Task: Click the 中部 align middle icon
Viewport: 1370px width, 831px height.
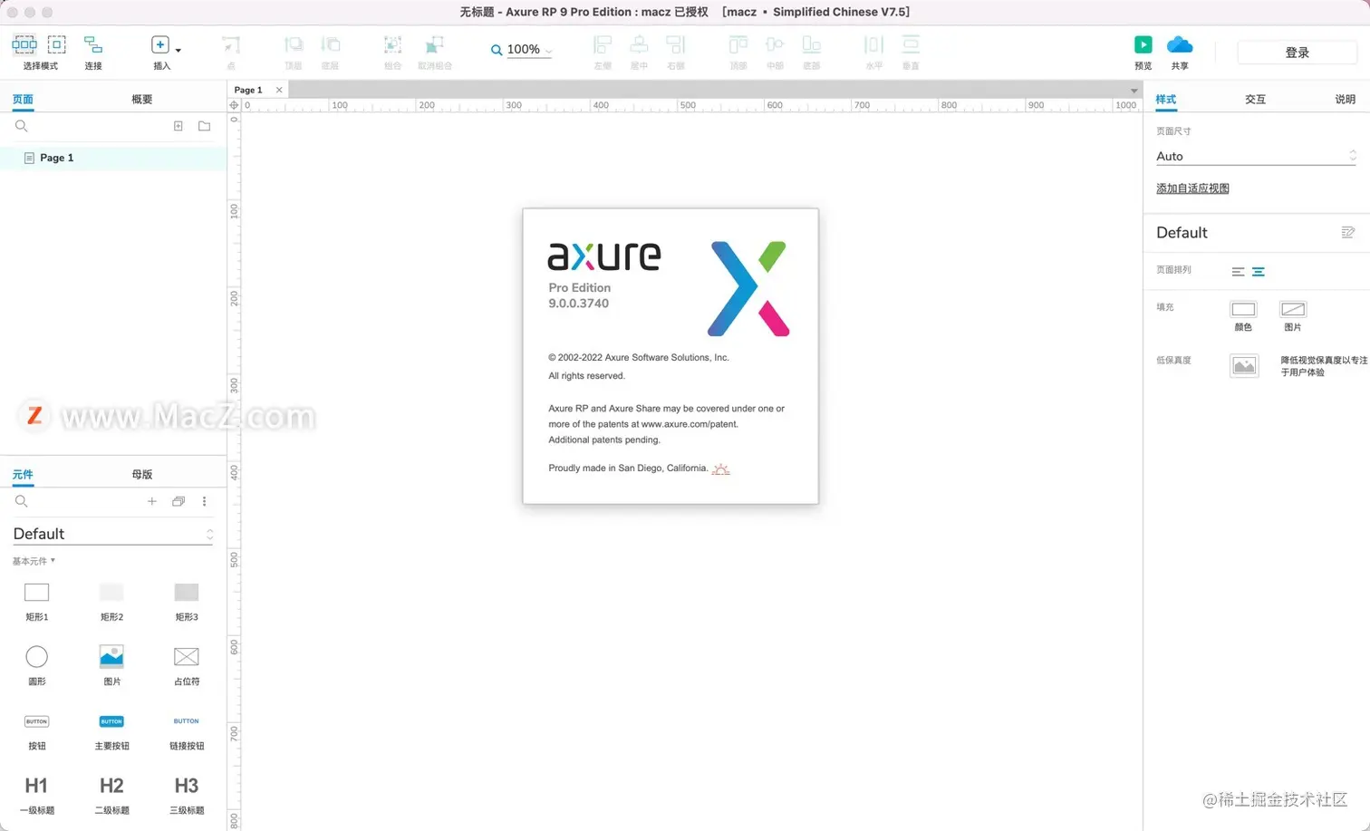Action: [x=775, y=44]
